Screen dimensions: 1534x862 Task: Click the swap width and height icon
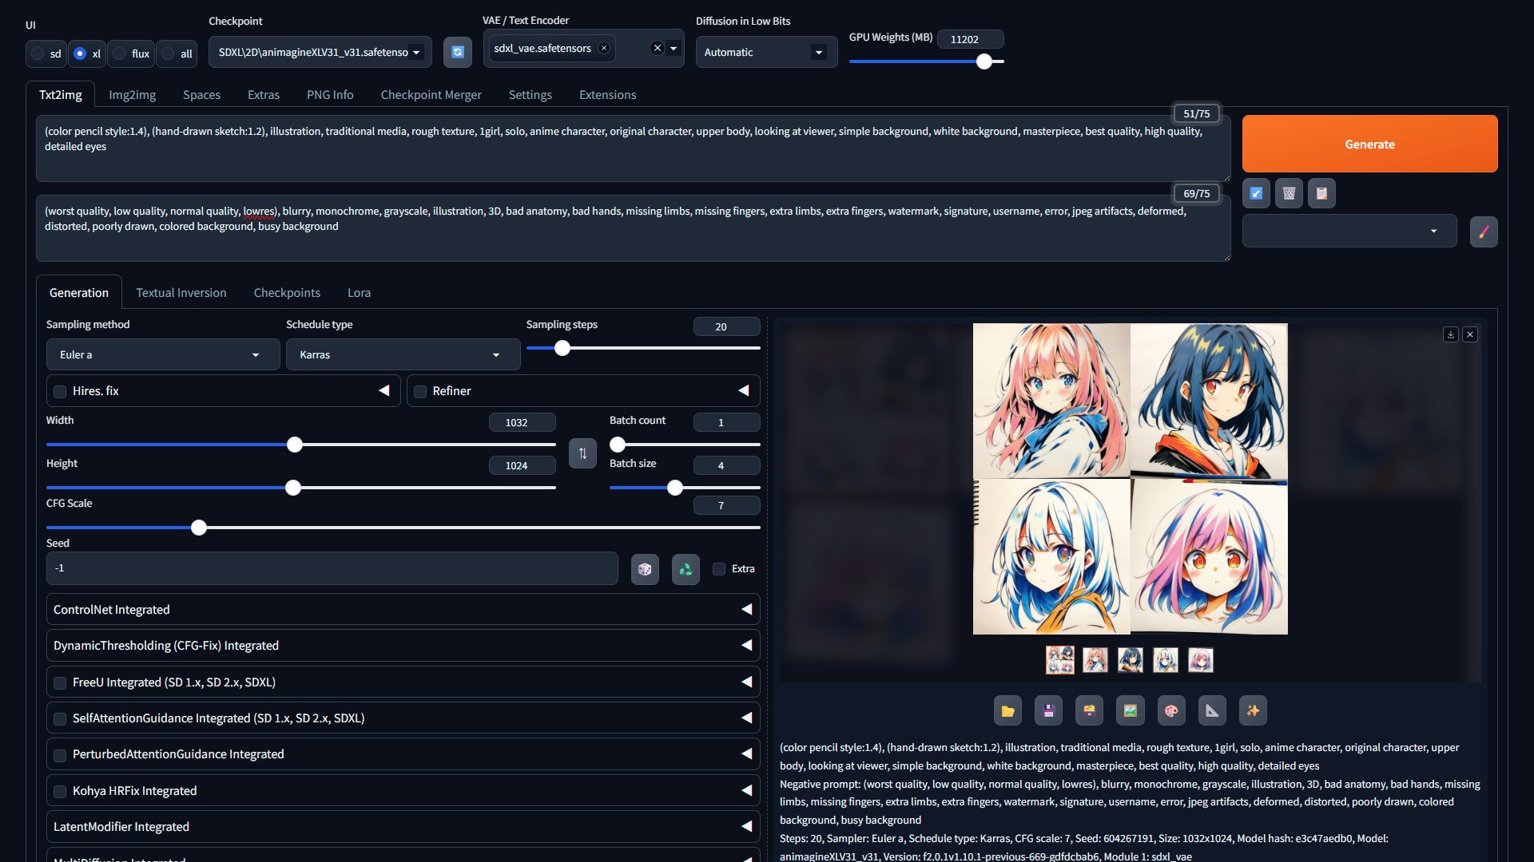coord(582,453)
